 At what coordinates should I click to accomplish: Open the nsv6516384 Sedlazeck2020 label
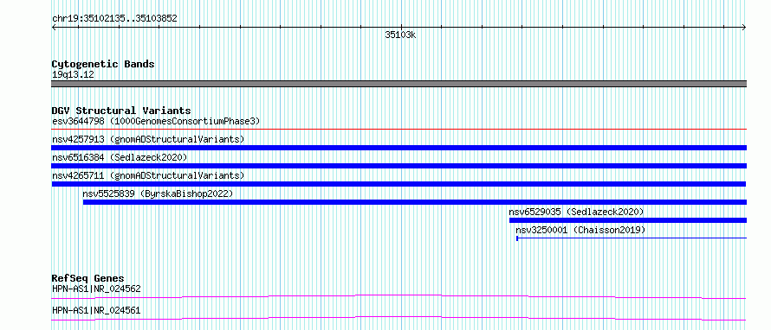coord(120,157)
